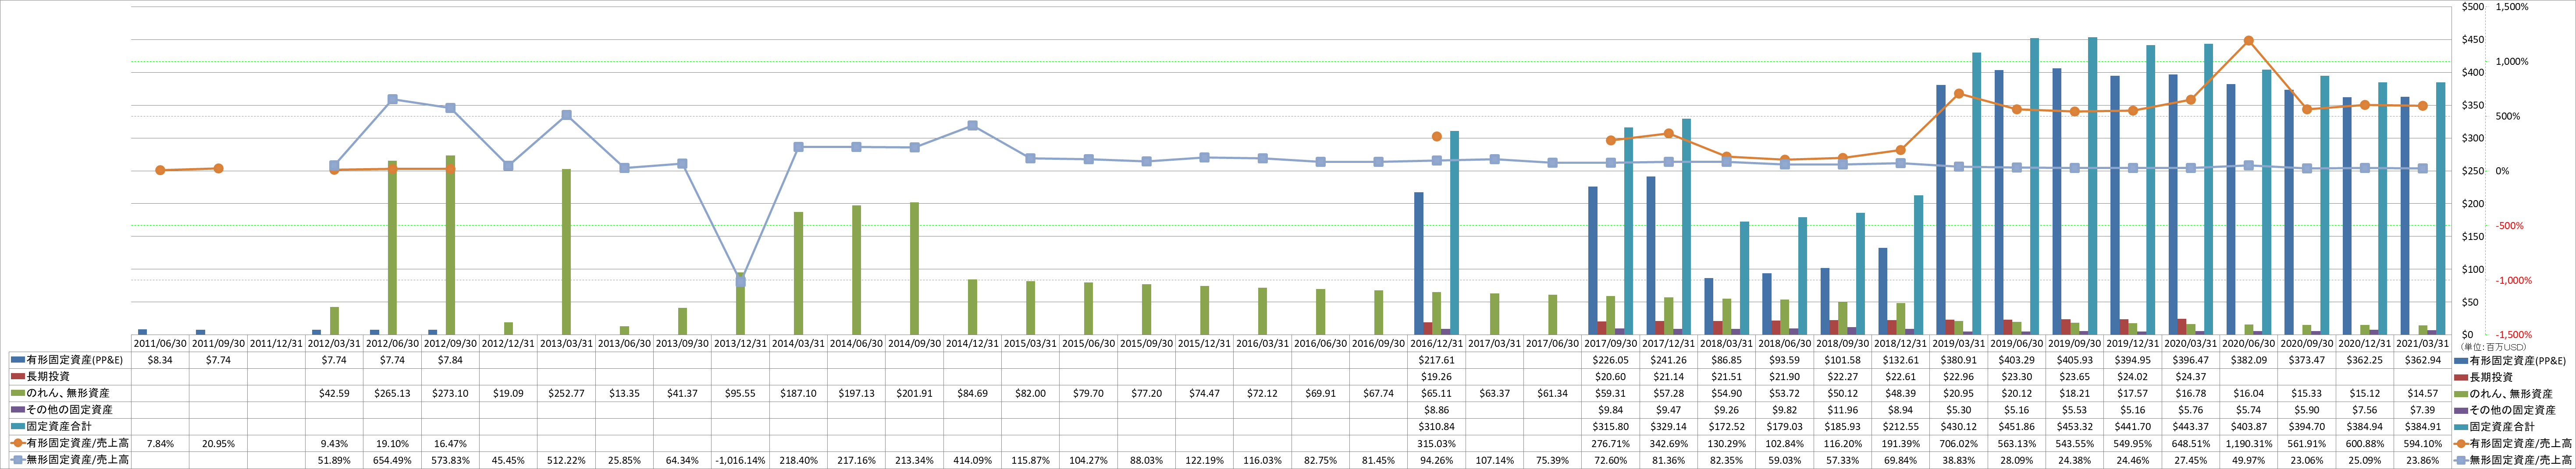Click the 414.09% ratio cell
2576x469 pixels.
[x=972, y=460]
